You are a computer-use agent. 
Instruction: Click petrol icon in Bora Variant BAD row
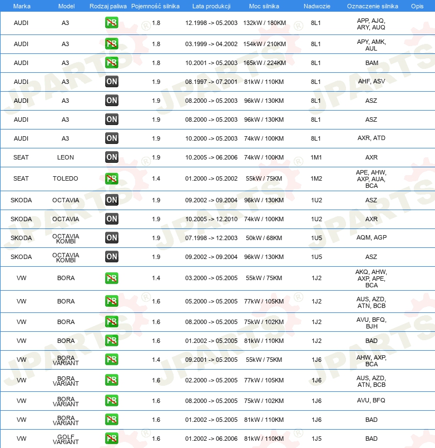pyautogui.click(x=112, y=420)
